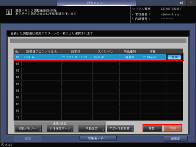Viewport: 196px width, 147px height.
Task: Open the USBメモリー import option
Action: (x=28, y=128)
